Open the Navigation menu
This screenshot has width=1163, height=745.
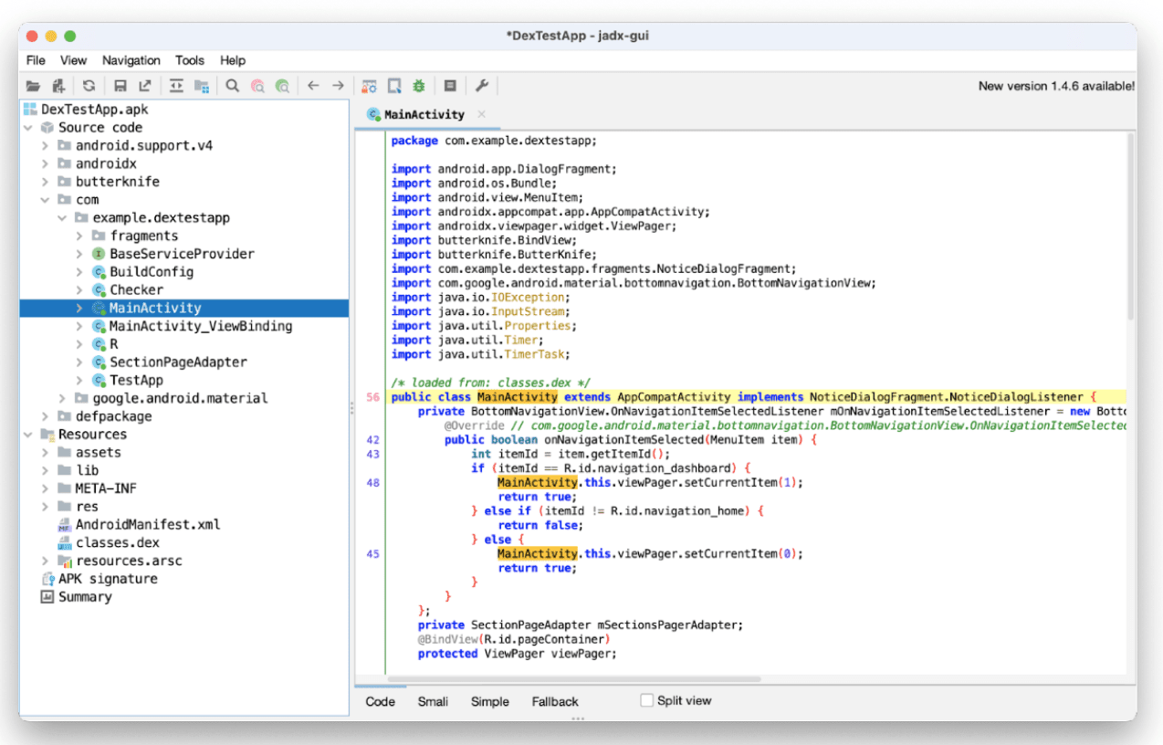(131, 60)
